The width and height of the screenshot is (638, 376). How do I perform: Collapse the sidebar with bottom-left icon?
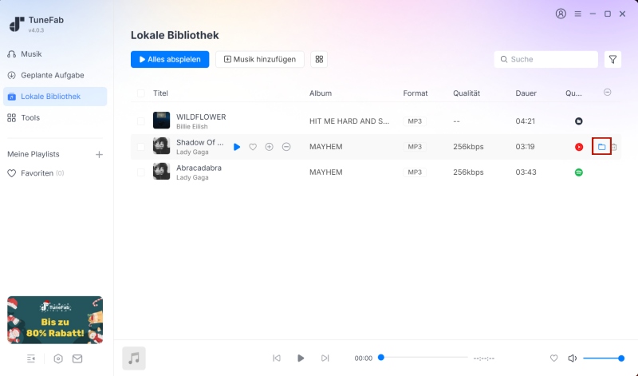click(31, 358)
